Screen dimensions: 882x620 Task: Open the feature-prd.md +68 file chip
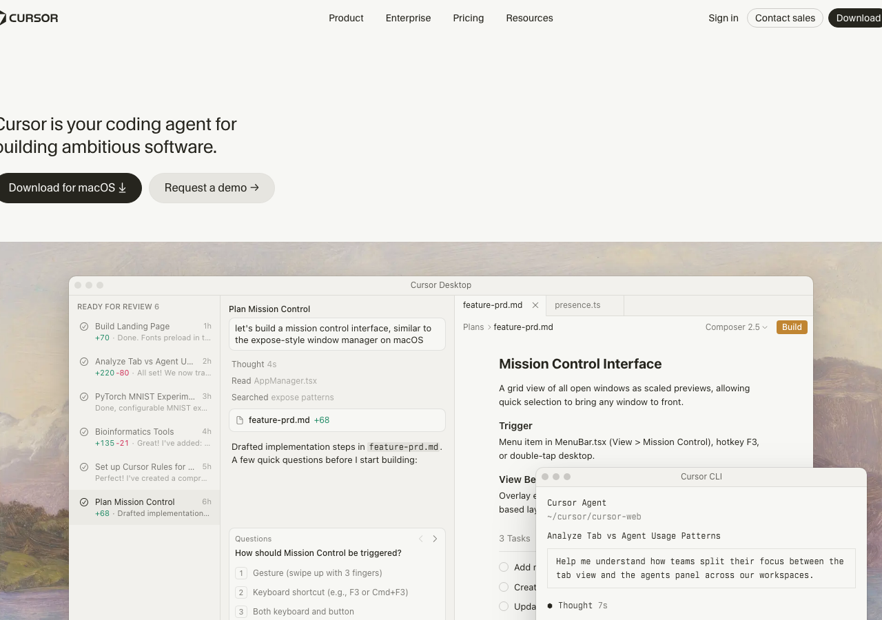[x=337, y=420]
